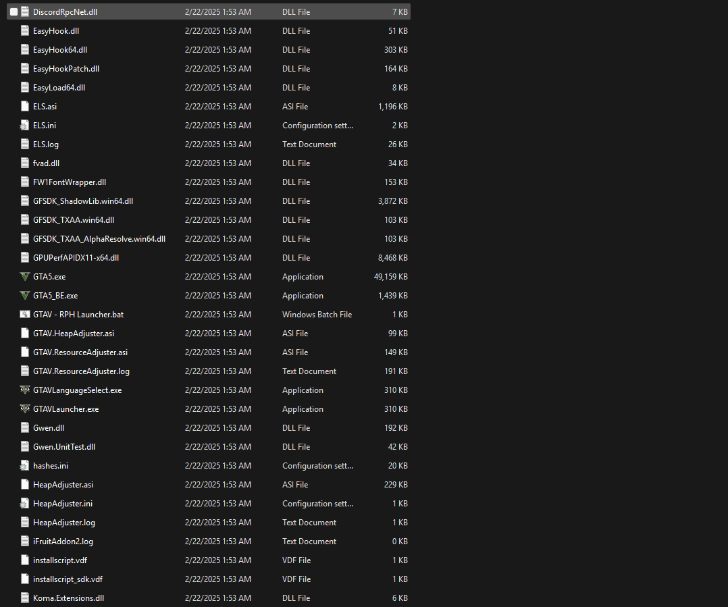
Task: Click the ELS.asi file icon
Action: (25, 106)
